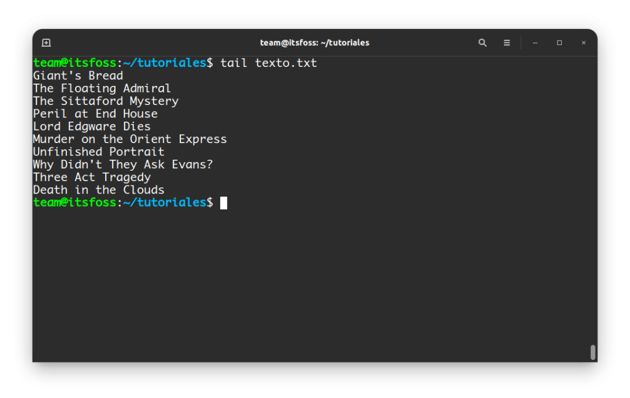The image size is (630, 398).
Task: Click the line Death in the Clouds
Action: 98,189
